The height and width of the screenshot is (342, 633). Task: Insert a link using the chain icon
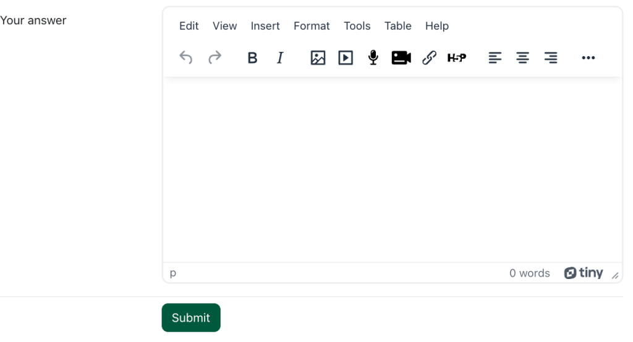point(429,58)
